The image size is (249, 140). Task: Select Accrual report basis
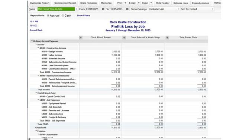click(48, 16)
